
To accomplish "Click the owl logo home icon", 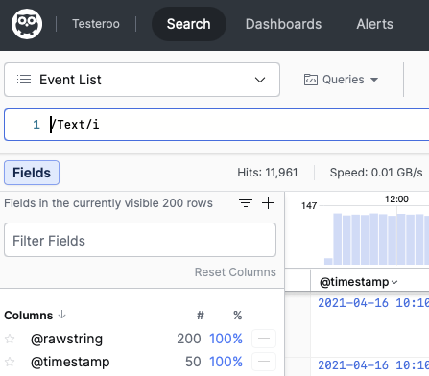I will (x=27, y=24).
